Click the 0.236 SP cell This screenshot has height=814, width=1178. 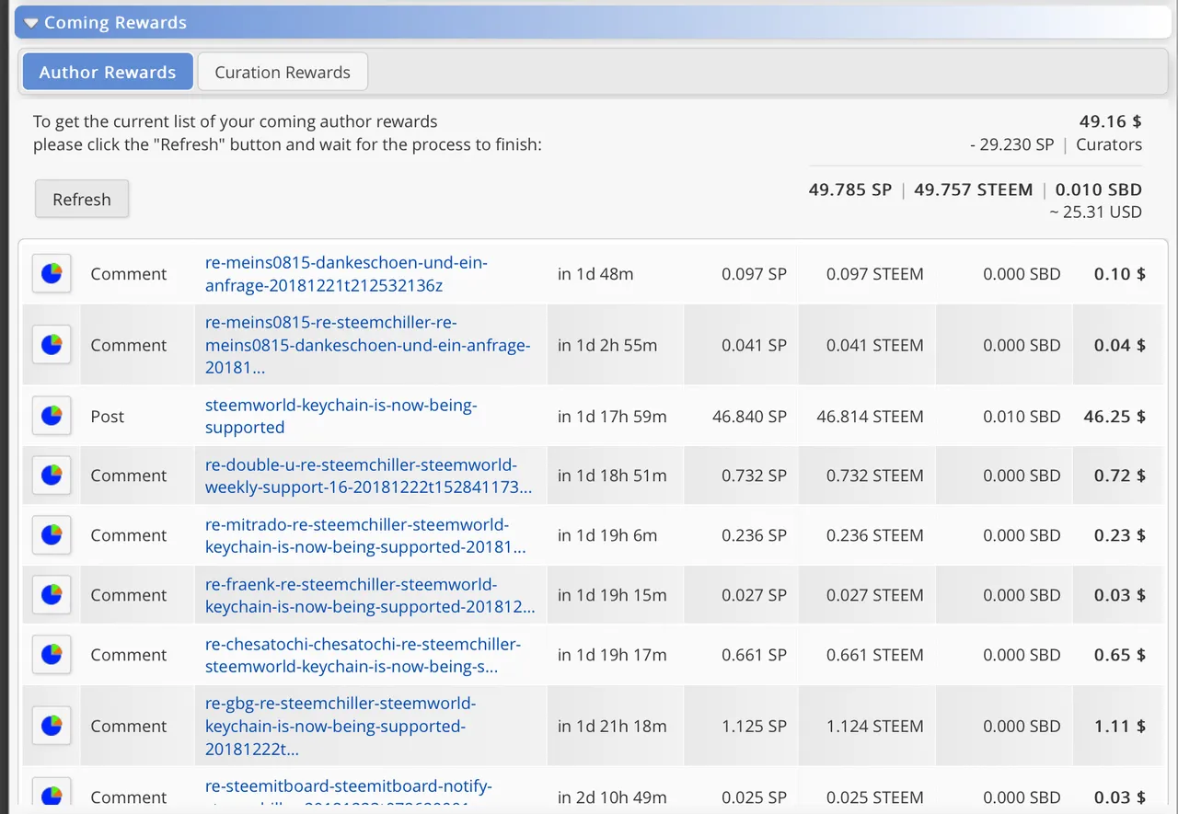click(x=754, y=535)
